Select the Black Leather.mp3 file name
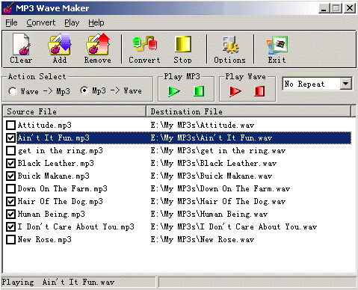Screen dimensions: 358x290 (x=56, y=163)
